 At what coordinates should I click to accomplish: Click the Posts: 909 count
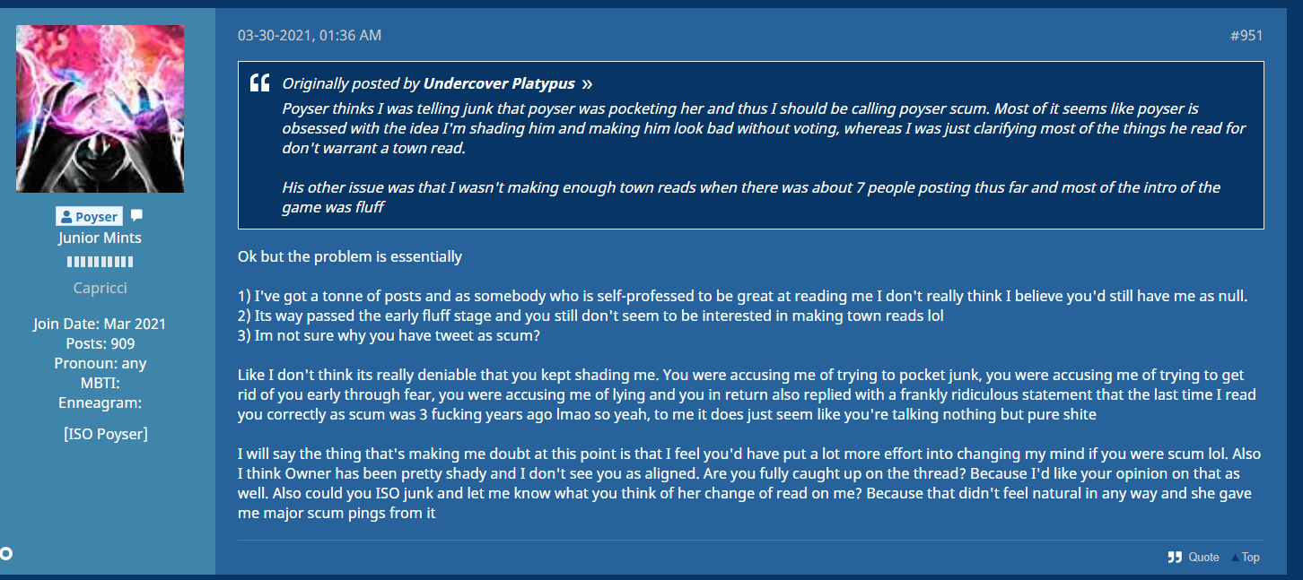(100, 343)
